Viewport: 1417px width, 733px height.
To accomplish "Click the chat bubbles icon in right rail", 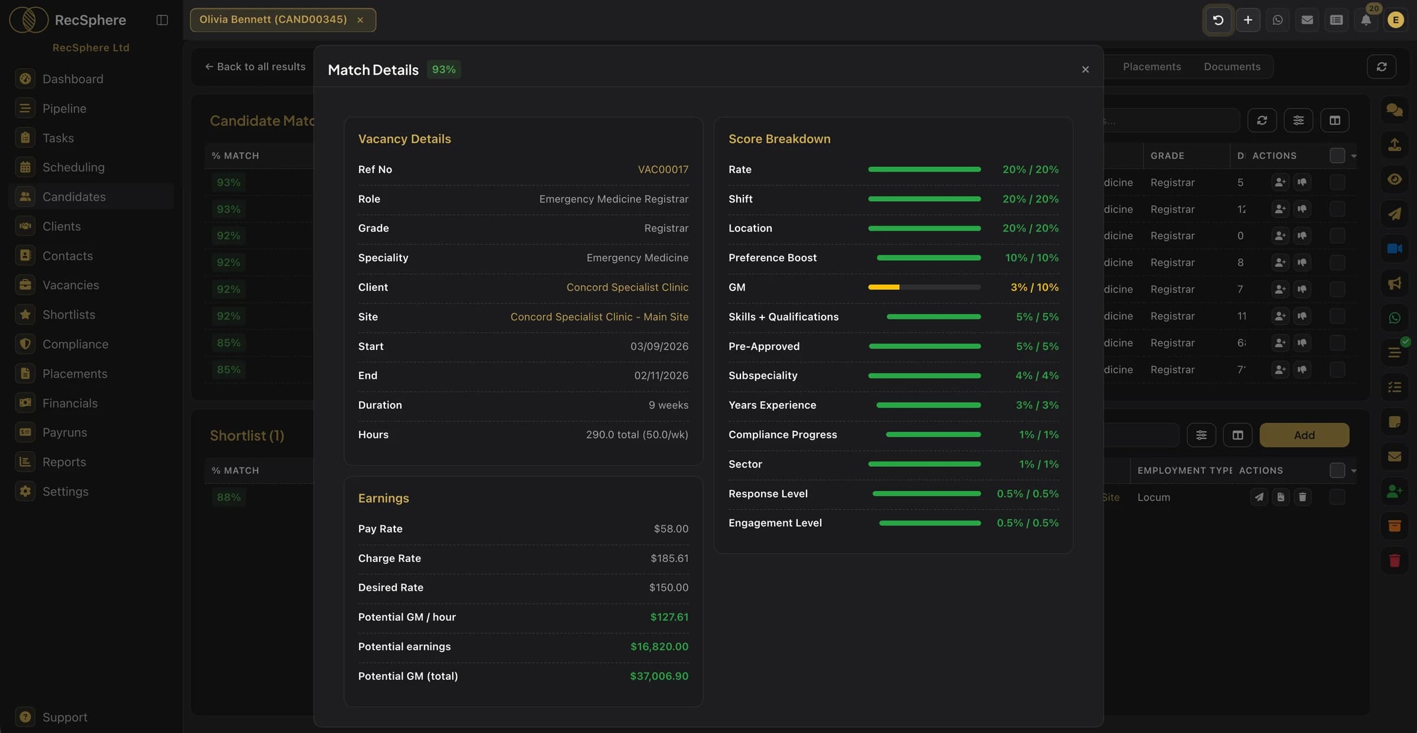I will coord(1395,110).
